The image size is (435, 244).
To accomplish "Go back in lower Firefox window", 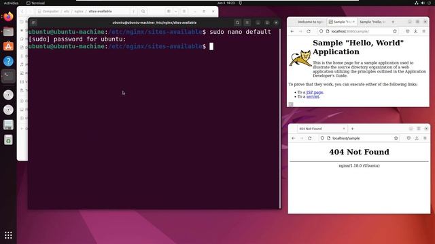I will coord(293,138).
